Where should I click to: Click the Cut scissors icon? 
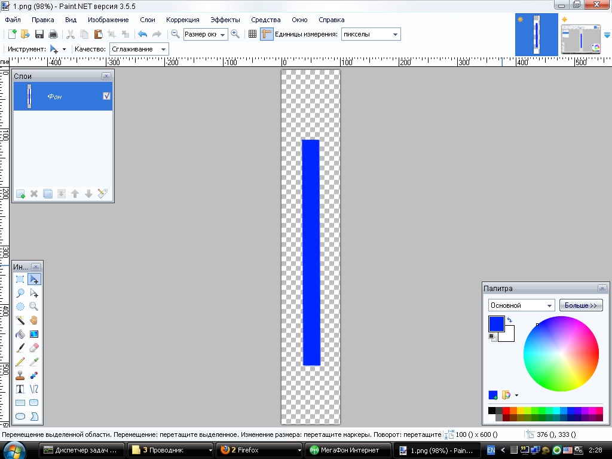coord(71,34)
